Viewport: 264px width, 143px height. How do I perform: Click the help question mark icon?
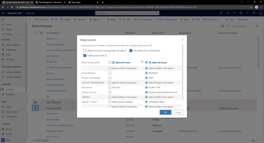pos(247,13)
